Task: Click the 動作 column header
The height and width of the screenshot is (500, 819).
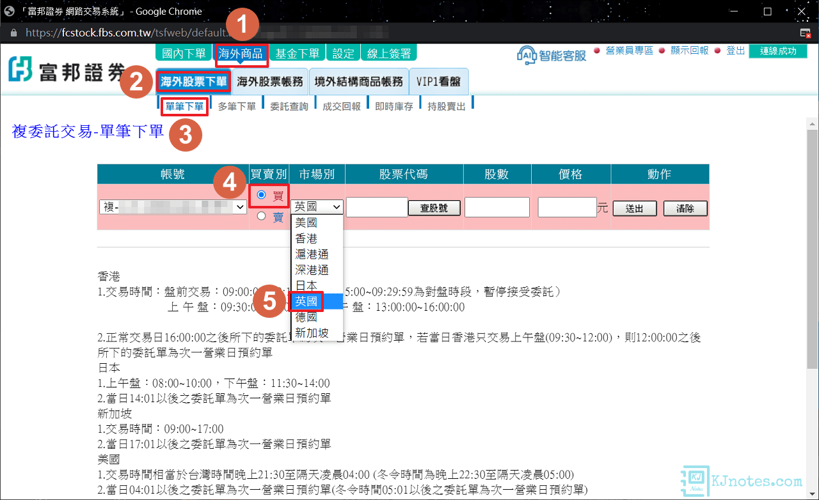Action: [660, 174]
